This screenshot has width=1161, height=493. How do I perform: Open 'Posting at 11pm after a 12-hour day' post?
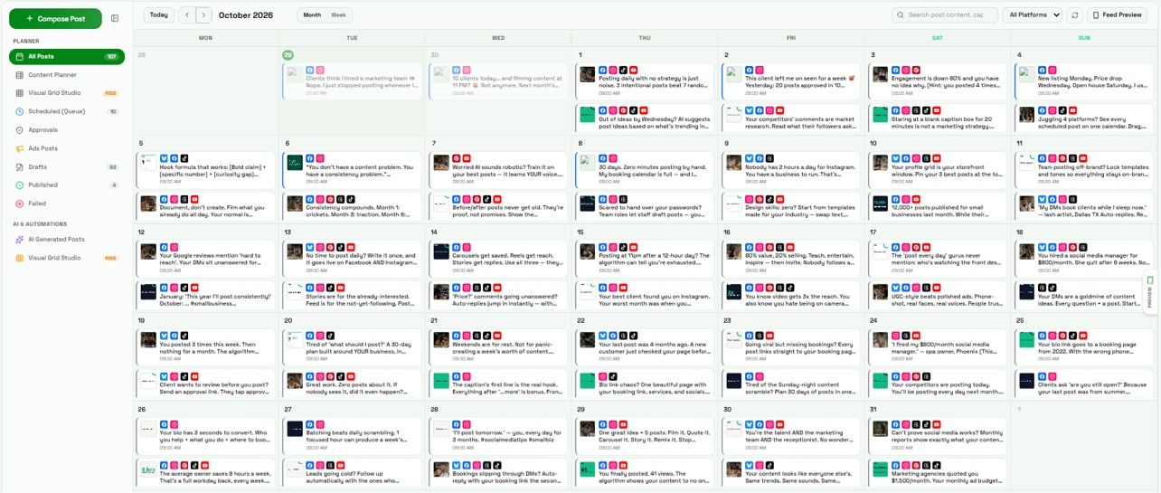click(x=645, y=258)
